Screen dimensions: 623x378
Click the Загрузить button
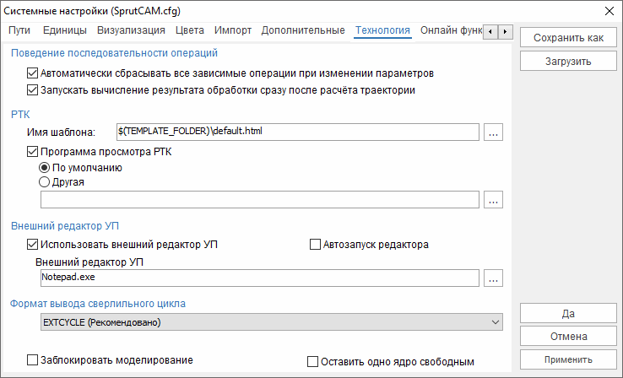coord(568,61)
